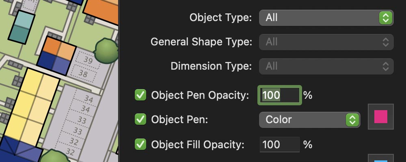
Task: Select parking space number 38
Action: click(82, 73)
